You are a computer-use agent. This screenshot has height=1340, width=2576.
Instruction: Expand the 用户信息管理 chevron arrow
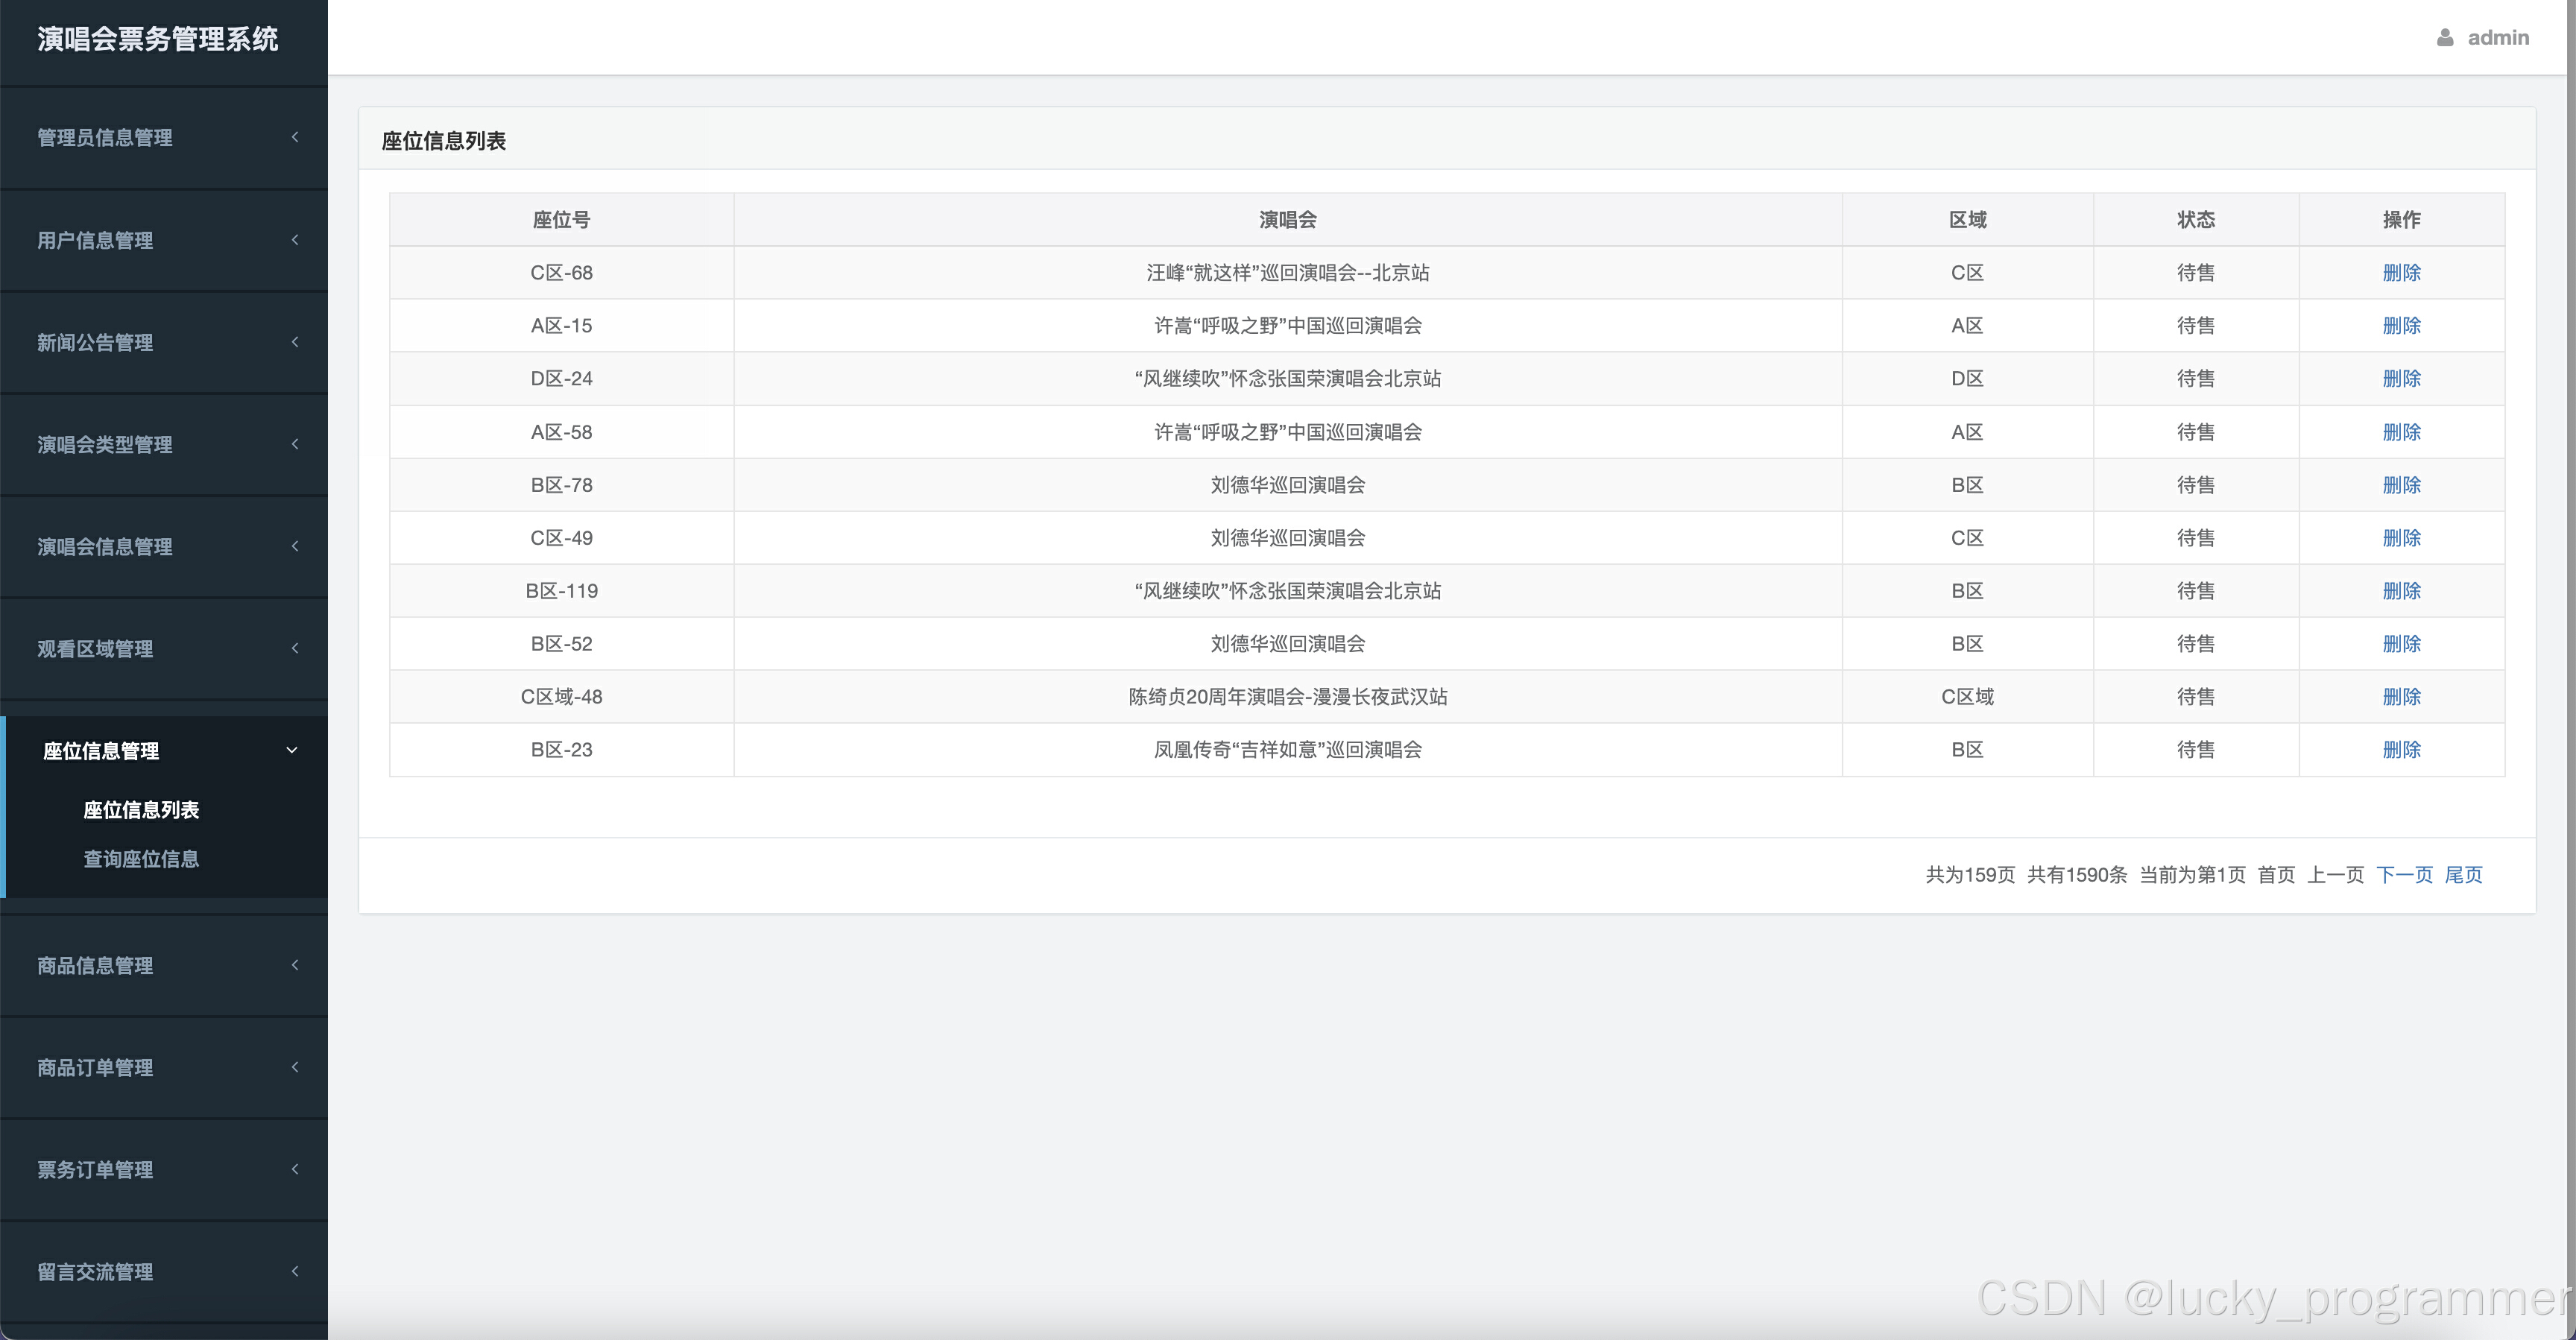[295, 240]
